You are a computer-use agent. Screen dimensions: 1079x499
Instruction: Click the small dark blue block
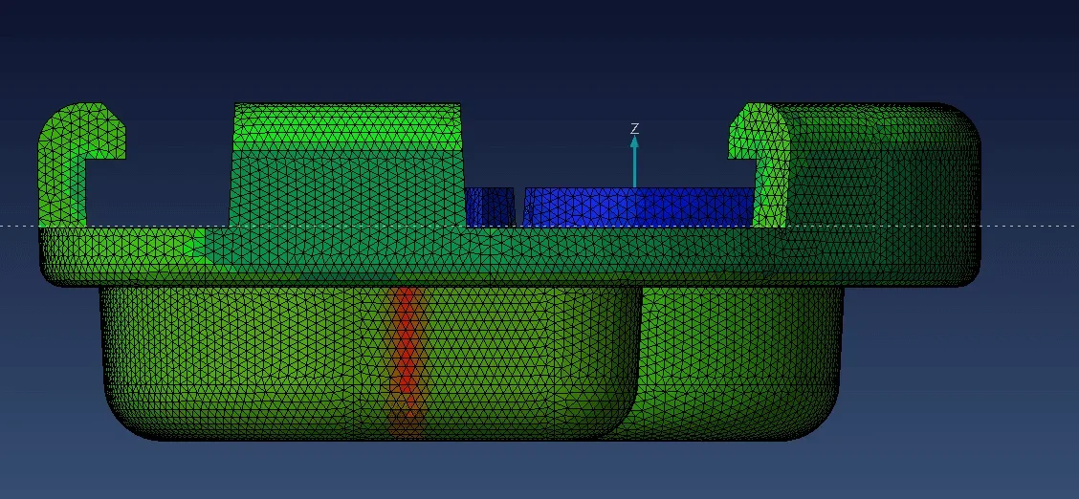(489, 206)
